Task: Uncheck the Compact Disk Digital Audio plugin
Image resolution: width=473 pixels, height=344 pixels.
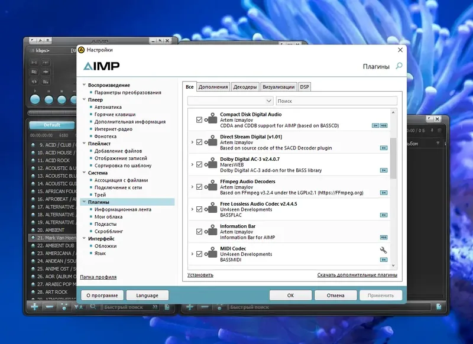Action: 199,120
